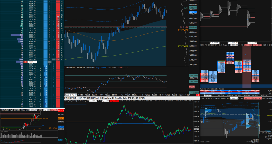Click the Numbers Bars Calculated Values title
272x144 pixels.
click(x=212, y=89)
